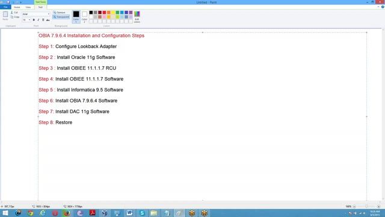Pick the purple color swatch

coord(131,12)
